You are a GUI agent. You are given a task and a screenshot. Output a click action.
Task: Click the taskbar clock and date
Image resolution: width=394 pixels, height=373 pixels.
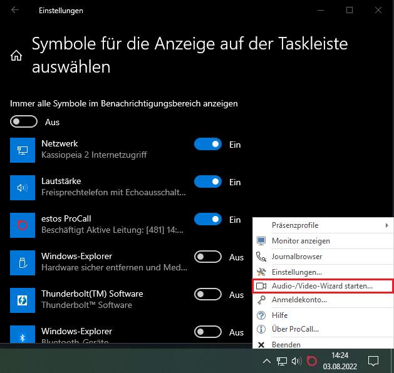tap(340, 361)
